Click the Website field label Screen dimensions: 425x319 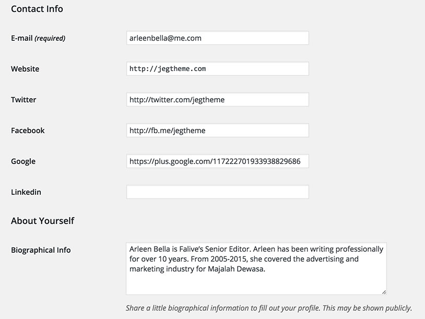tap(25, 69)
